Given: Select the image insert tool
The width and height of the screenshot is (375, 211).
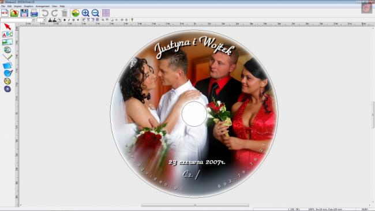Looking at the screenshot, I should coord(7,42).
